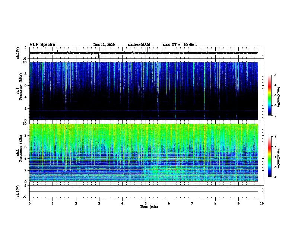Click the "VLF Spectra" plot title
295x228 pixels.
(x=42, y=45)
